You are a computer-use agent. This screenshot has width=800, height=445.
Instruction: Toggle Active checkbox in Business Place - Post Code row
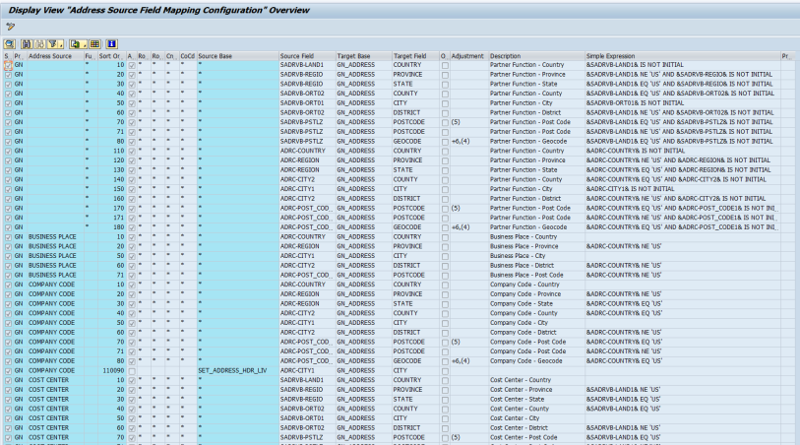132,275
